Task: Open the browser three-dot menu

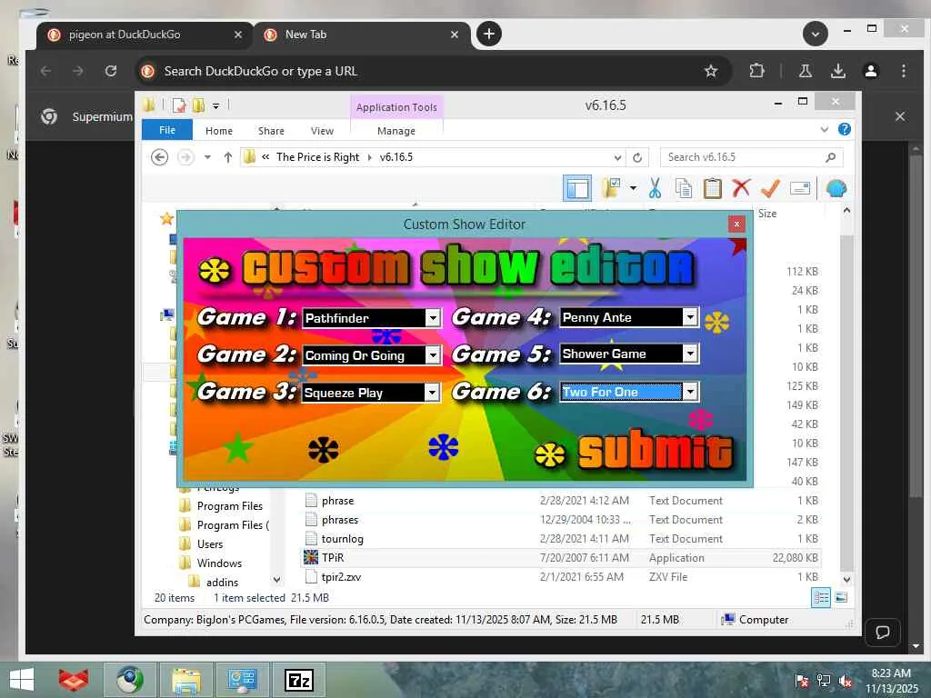Action: coord(904,71)
